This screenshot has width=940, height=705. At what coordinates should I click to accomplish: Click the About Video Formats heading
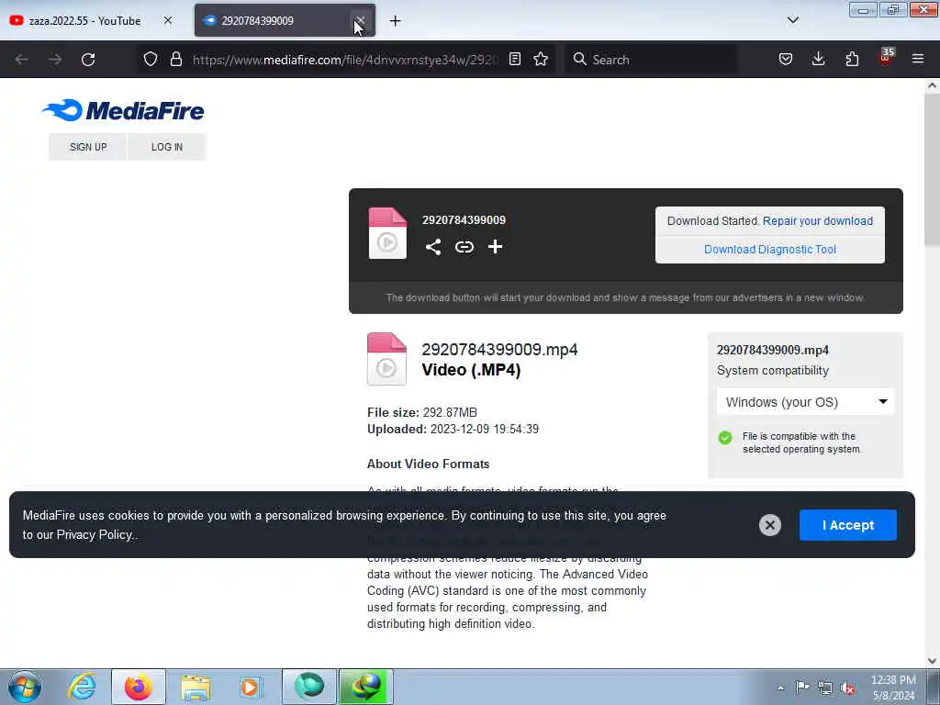click(x=428, y=464)
